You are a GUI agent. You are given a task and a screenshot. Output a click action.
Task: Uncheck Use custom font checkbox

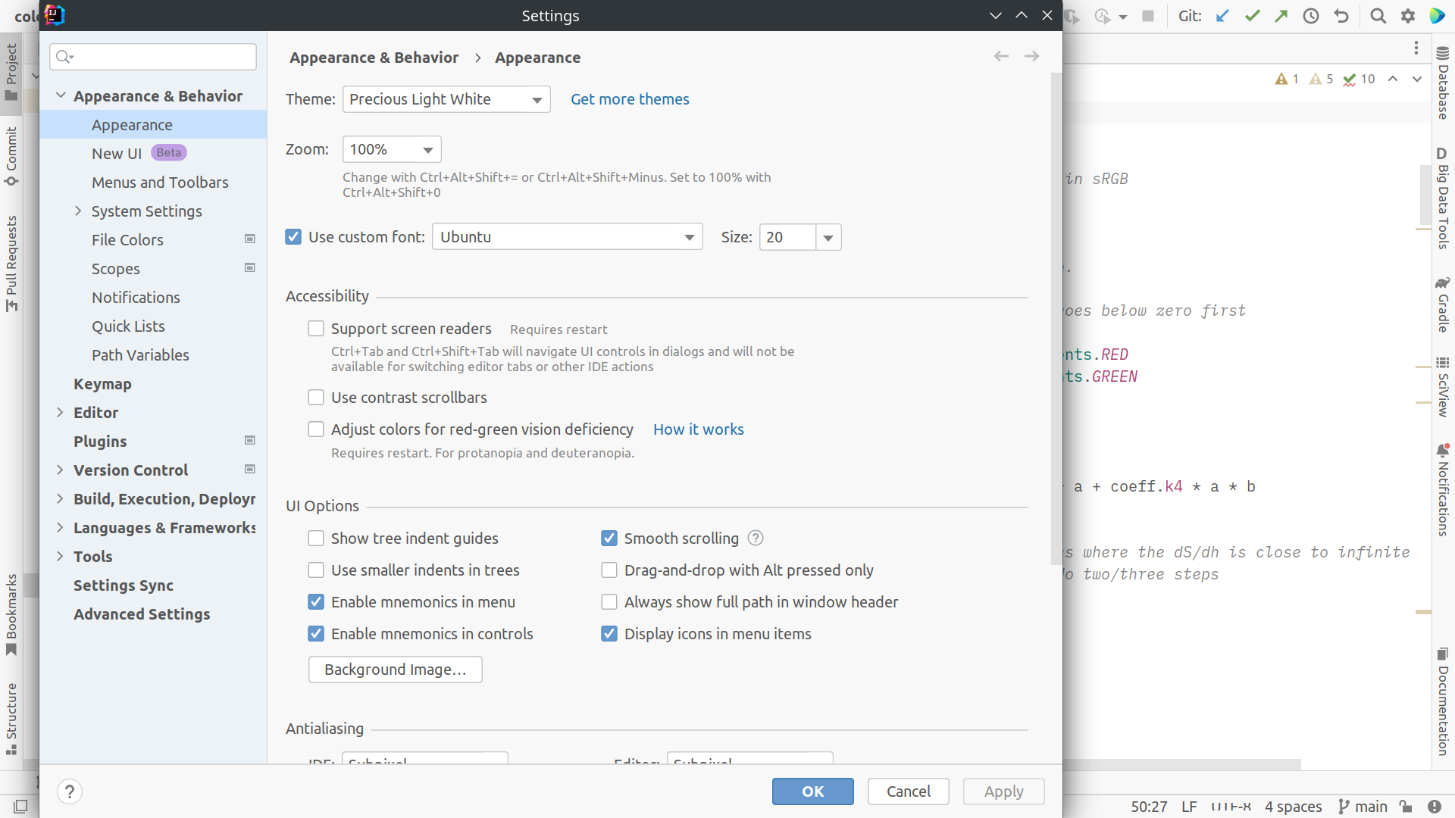293,237
